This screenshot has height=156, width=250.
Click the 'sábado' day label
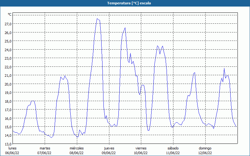coord(173,149)
